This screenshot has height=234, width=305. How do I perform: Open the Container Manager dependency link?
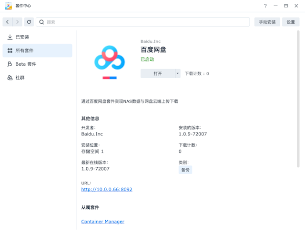point(103,222)
